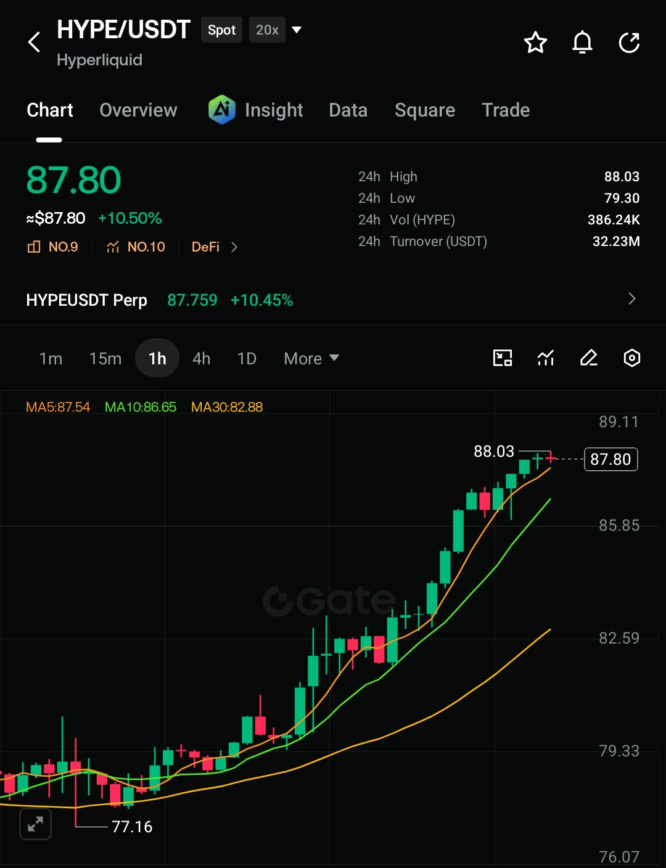The height and width of the screenshot is (868, 666).
Task: Tap the 20x leverage badge
Action: pyautogui.click(x=267, y=30)
